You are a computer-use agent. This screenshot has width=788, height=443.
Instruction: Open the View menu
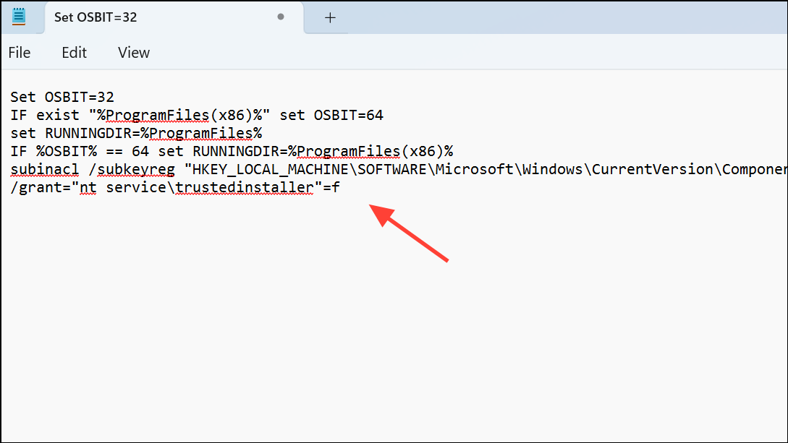[133, 52]
